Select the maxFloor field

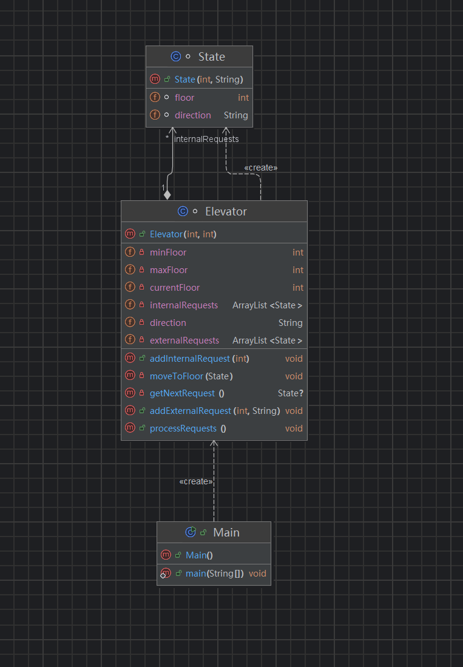[214, 269]
